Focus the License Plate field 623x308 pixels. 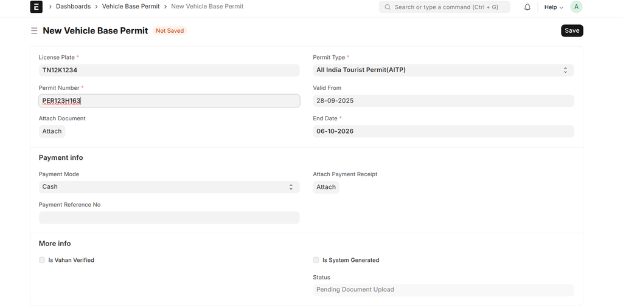tap(169, 70)
